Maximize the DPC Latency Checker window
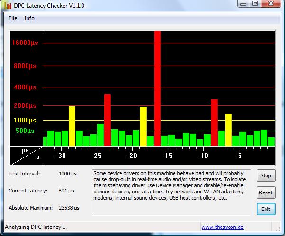 [255, 4]
